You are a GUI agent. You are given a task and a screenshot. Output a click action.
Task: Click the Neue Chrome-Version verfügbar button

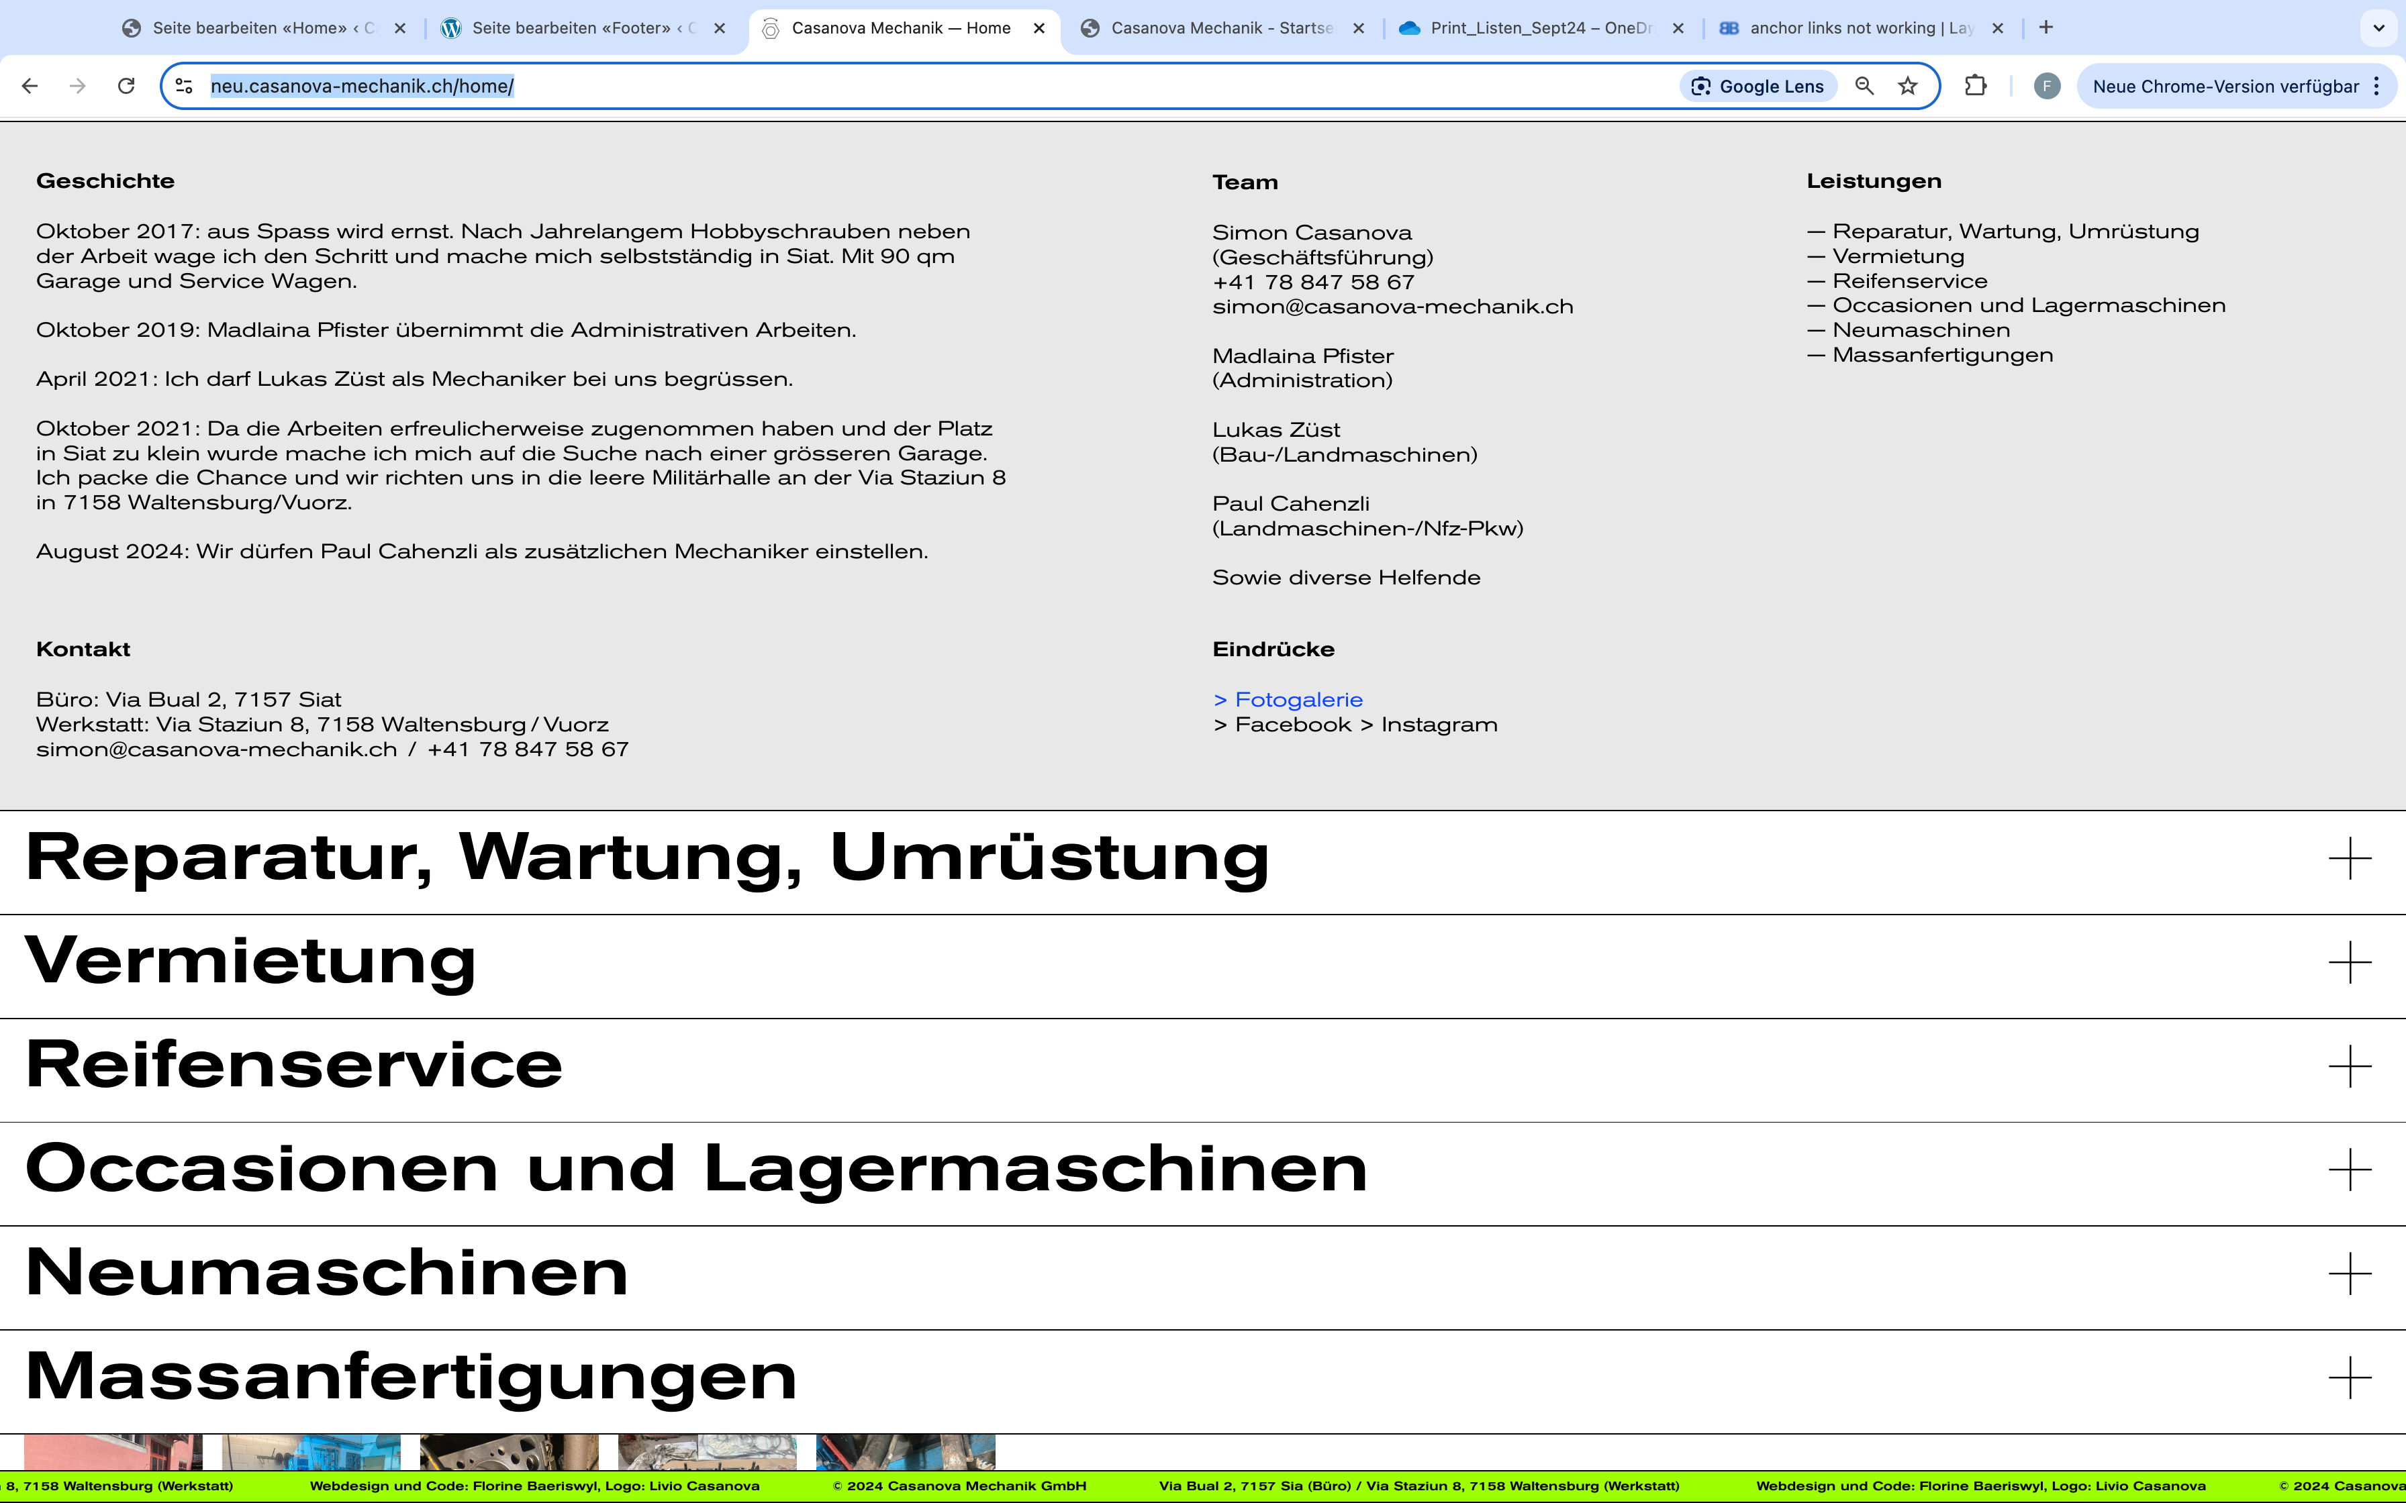[x=2225, y=87]
